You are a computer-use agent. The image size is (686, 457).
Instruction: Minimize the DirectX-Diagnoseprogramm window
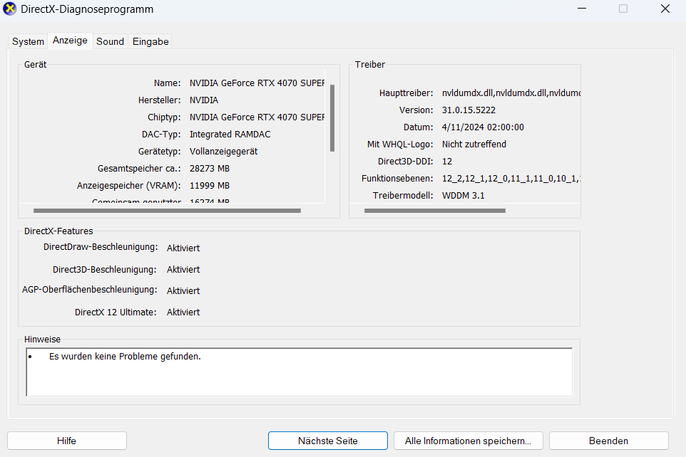point(582,9)
